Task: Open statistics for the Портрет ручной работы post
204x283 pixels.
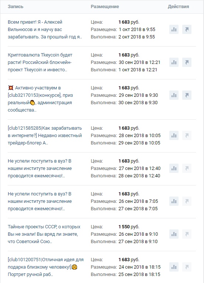Action: point(174,267)
